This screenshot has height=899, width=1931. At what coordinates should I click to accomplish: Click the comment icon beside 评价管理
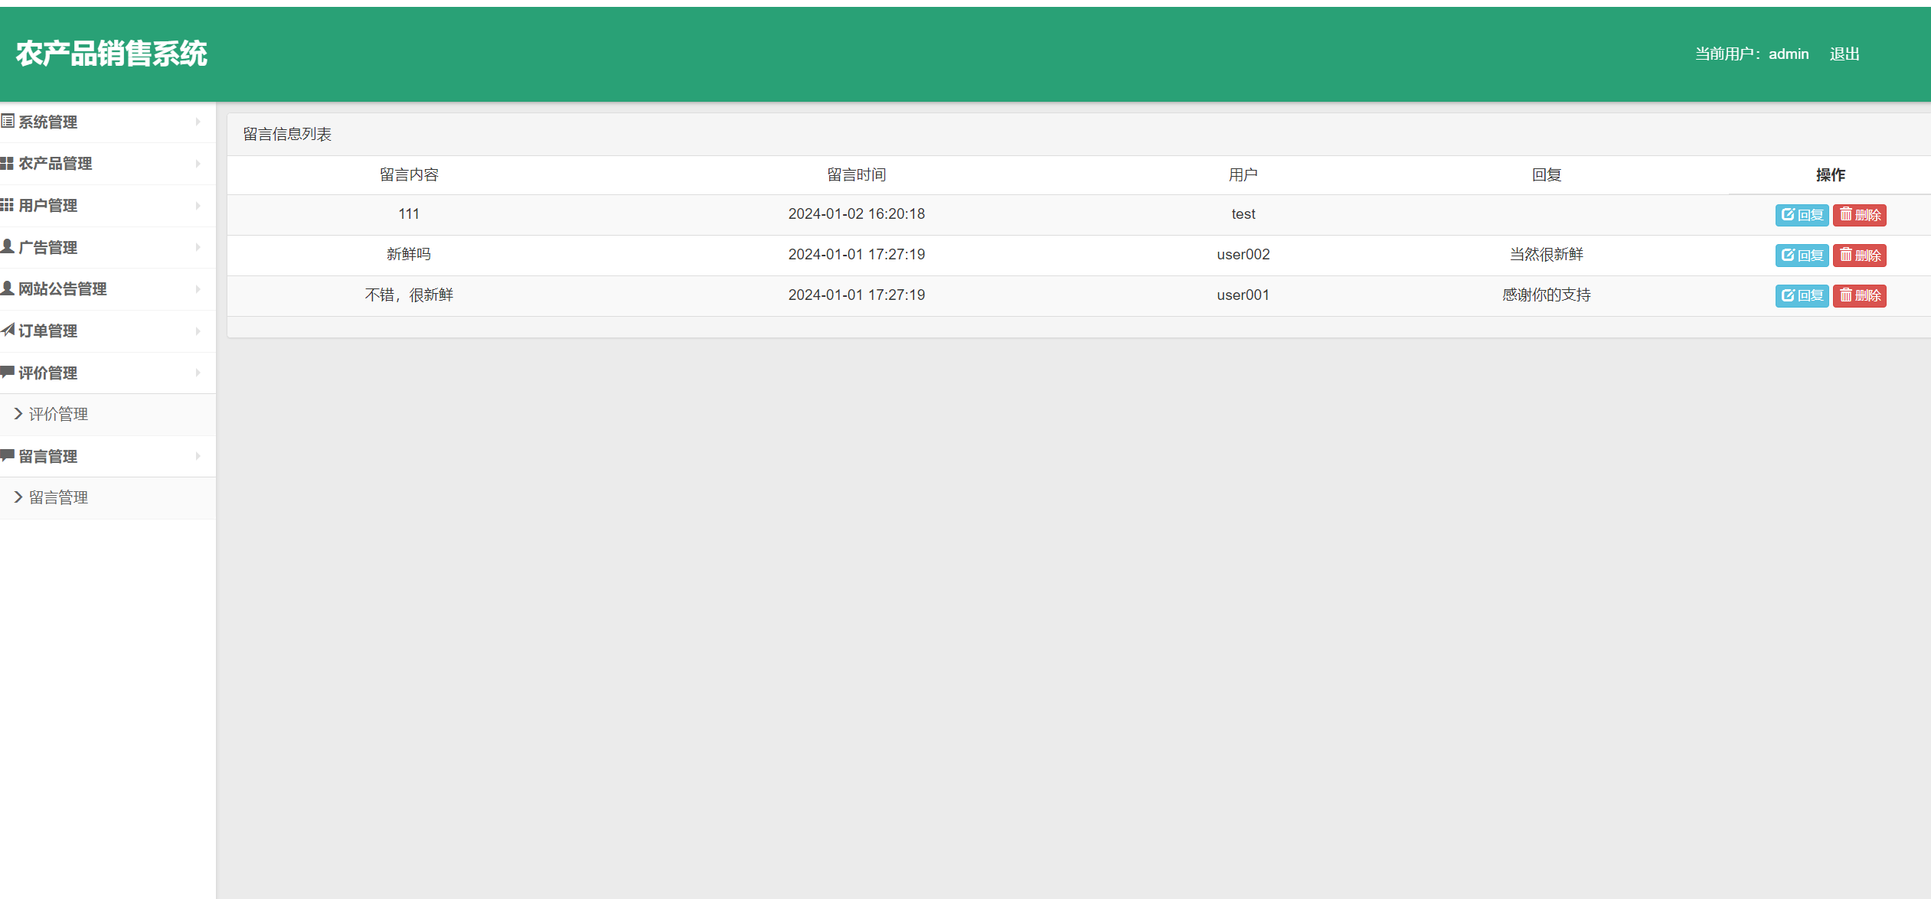coord(8,372)
